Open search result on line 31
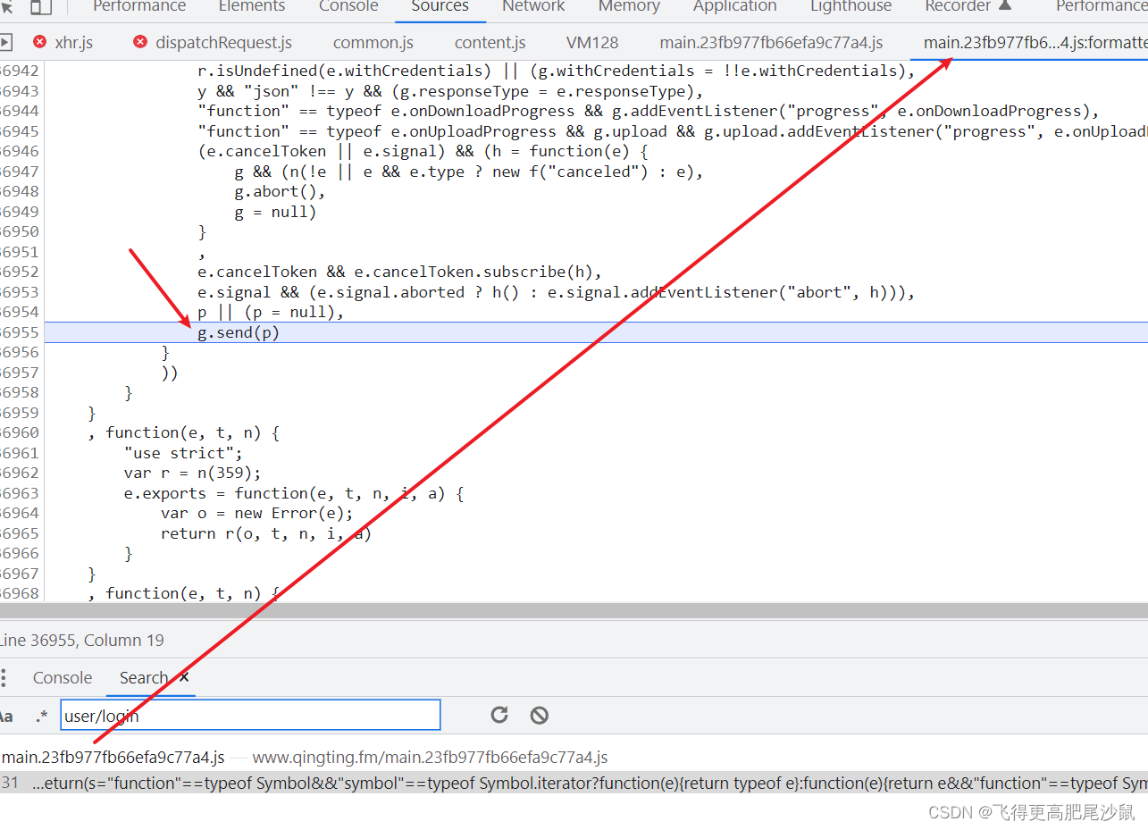 [x=574, y=784]
